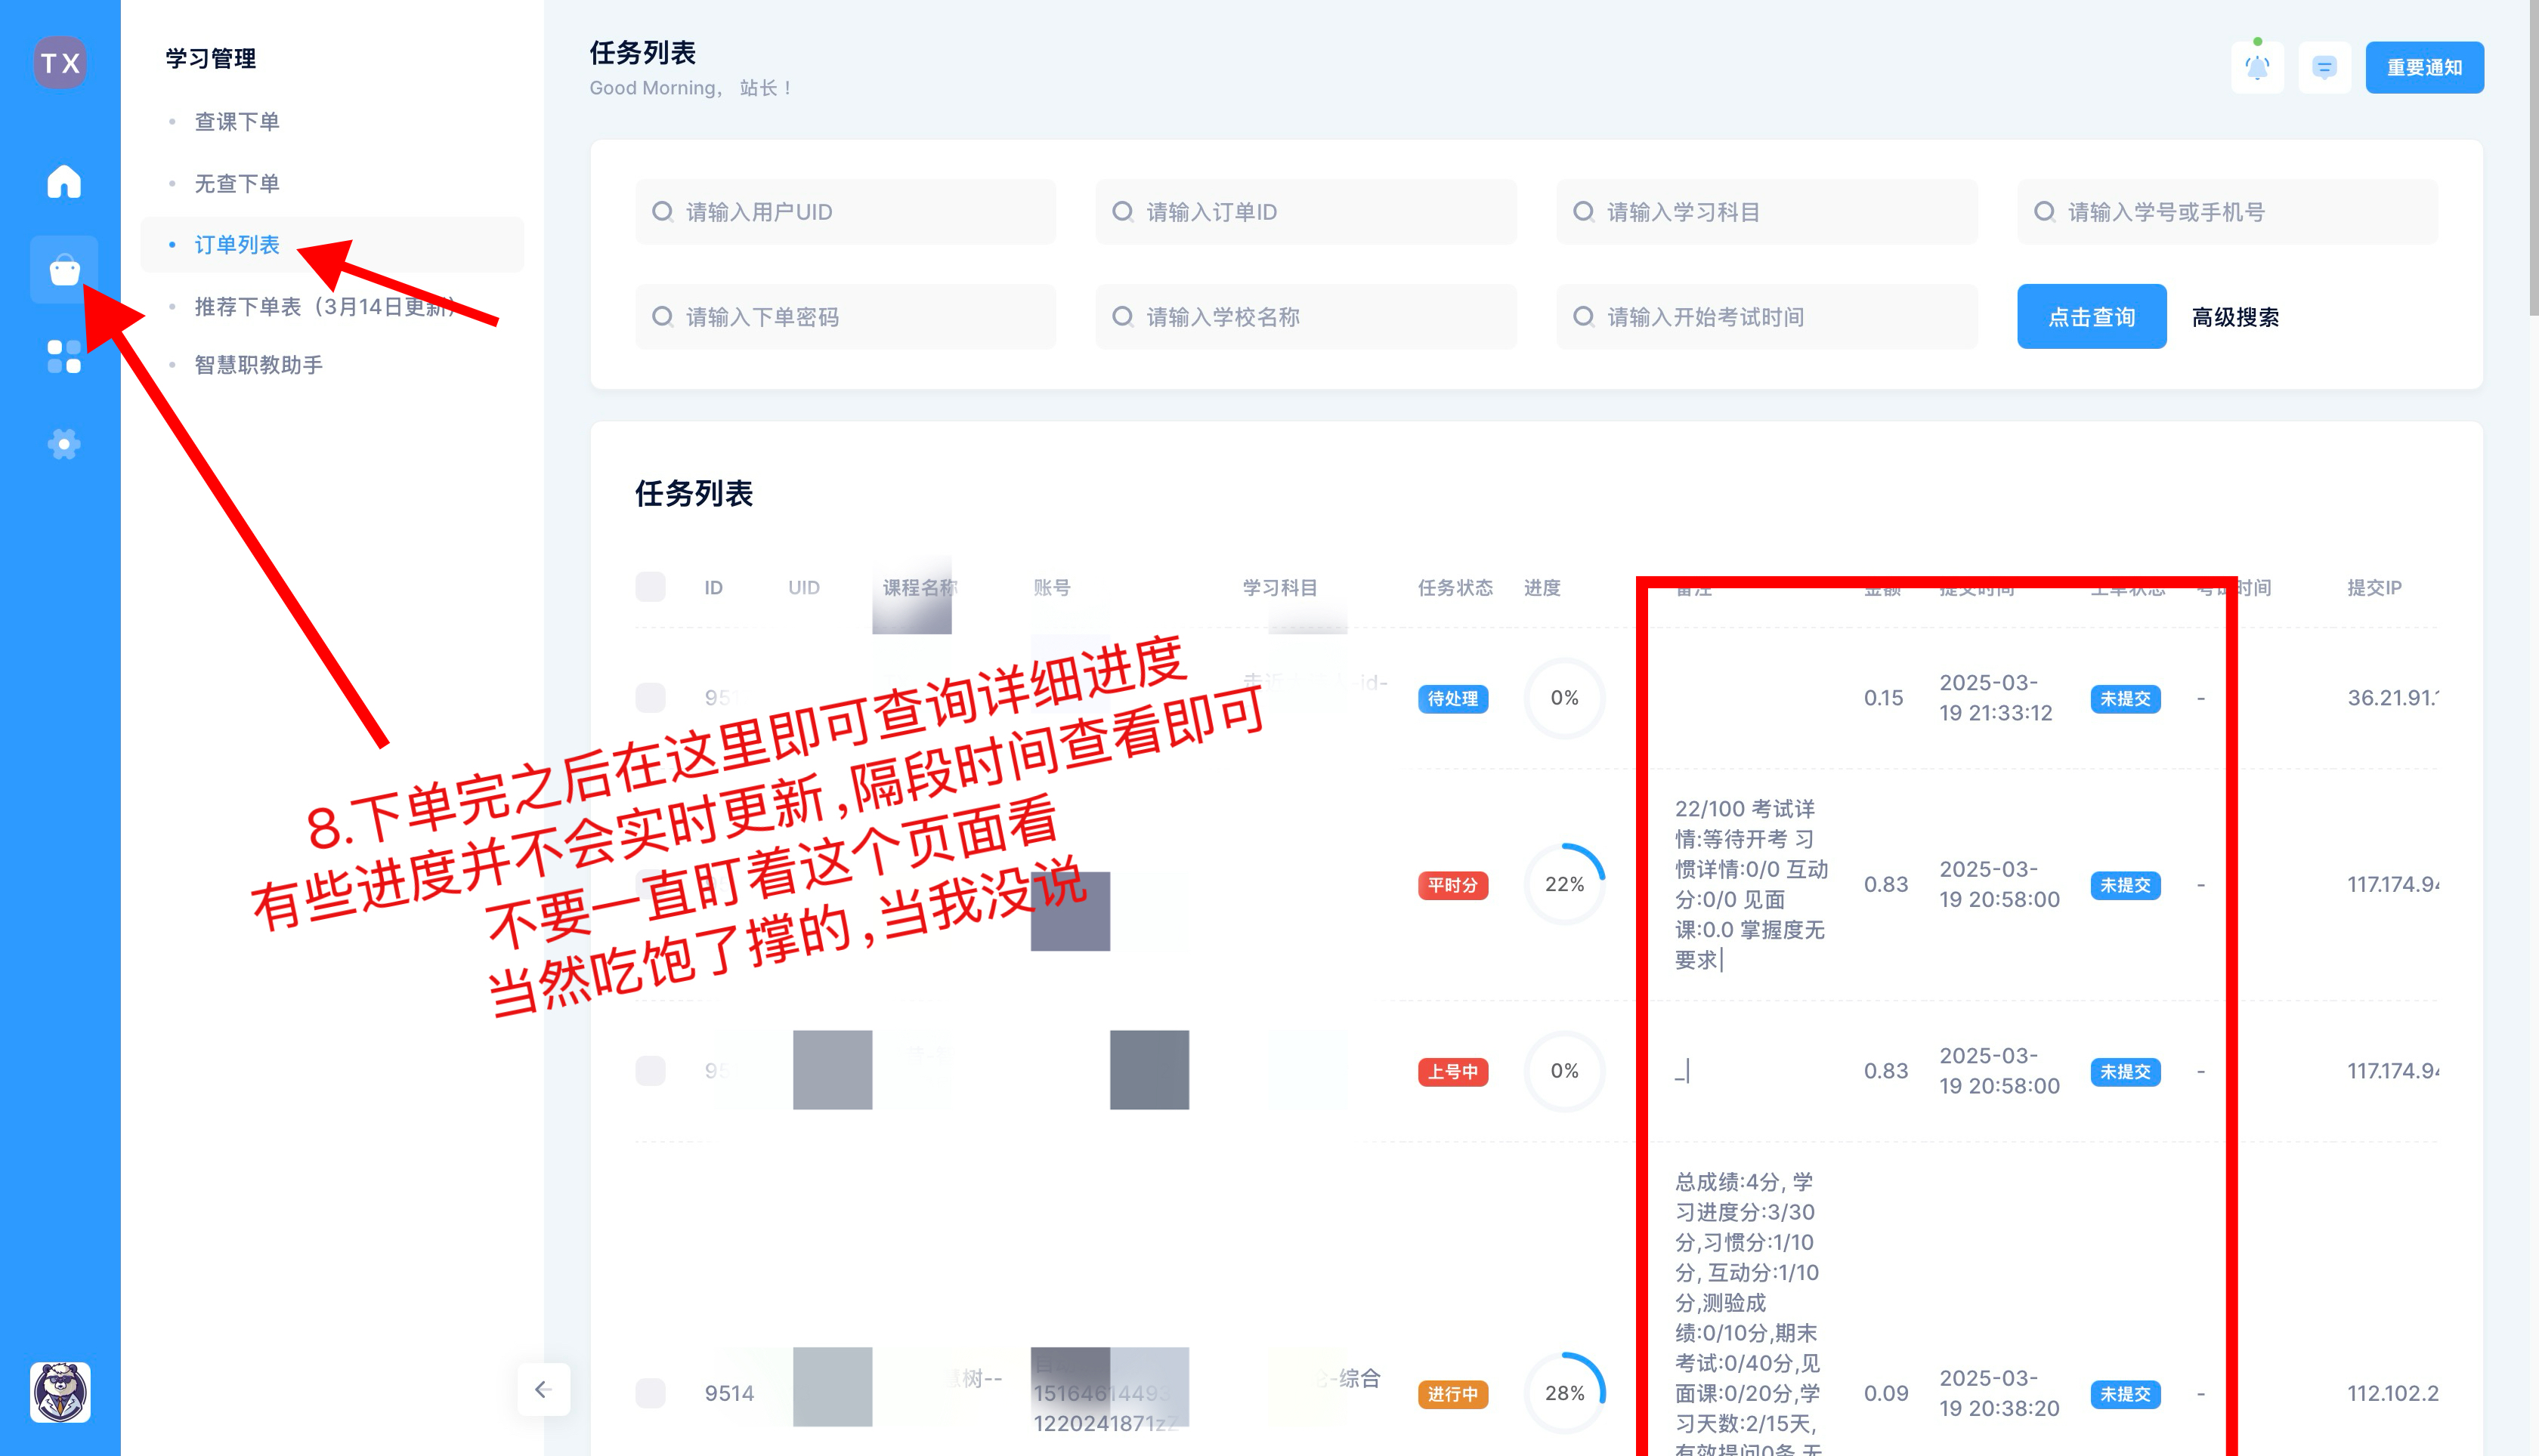Focus the 请输入学校名称 field
The width and height of the screenshot is (2539, 1456).
click(1306, 316)
